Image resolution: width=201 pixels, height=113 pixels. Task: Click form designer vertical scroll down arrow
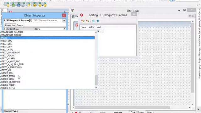[x=193, y=104]
